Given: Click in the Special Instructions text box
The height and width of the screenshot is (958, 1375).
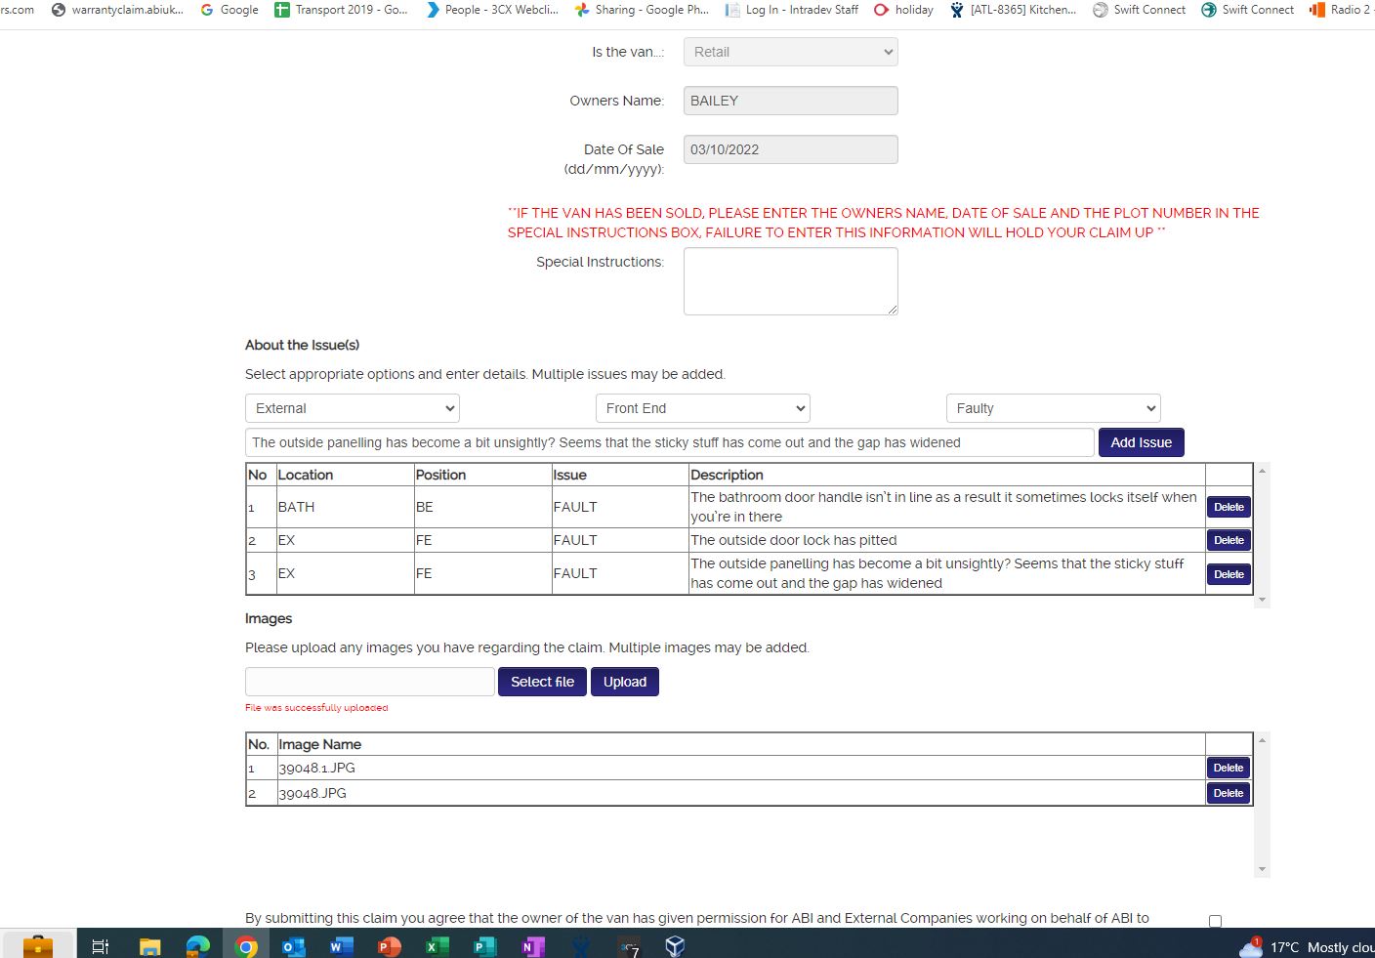Looking at the screenshot, I should coord(790,281).
